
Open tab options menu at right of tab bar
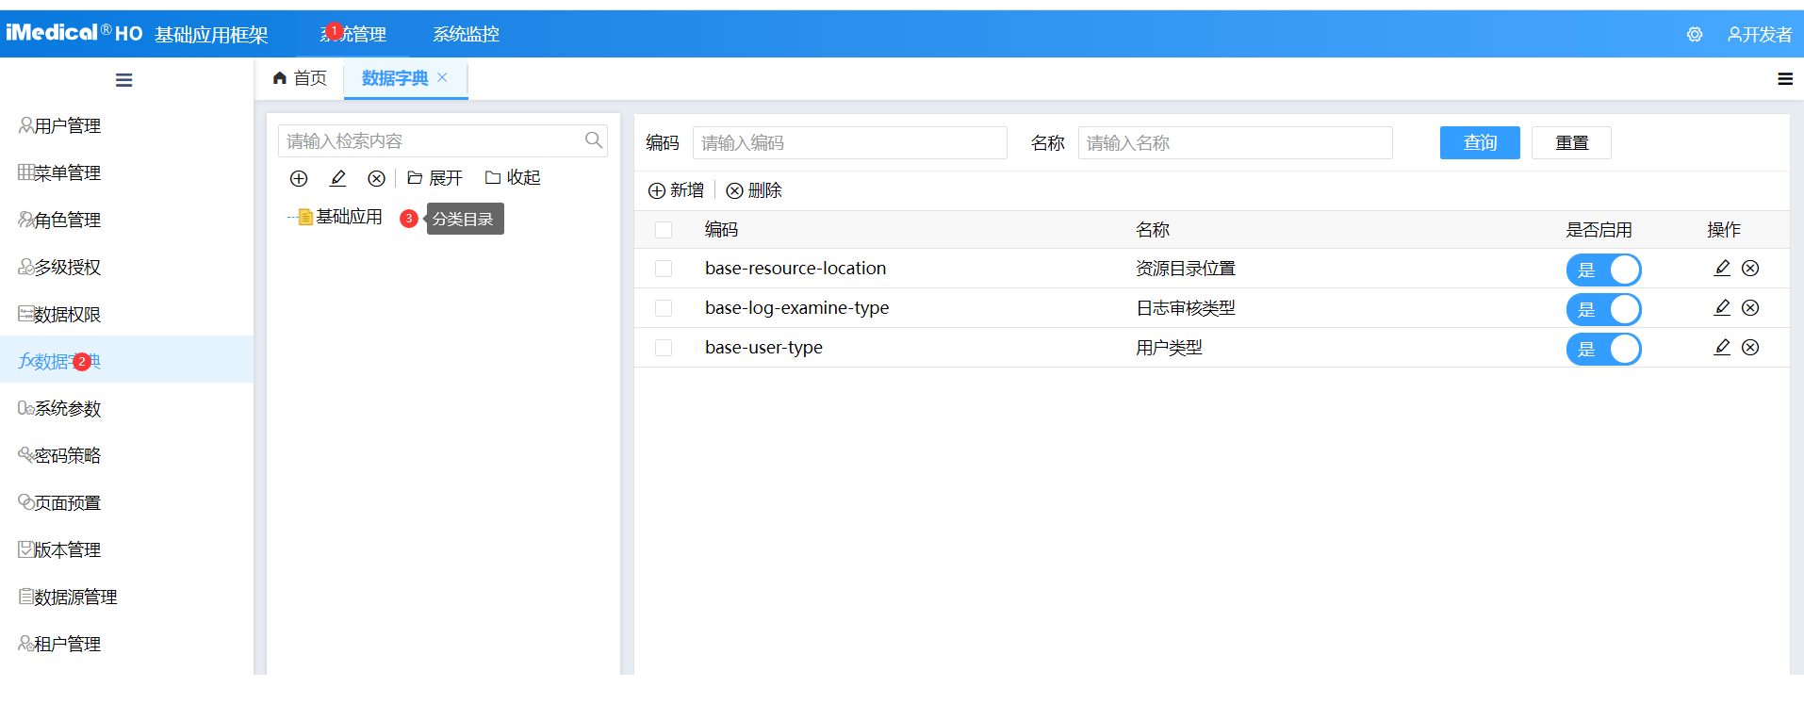pyautogui.click(x=1785, y=79)
